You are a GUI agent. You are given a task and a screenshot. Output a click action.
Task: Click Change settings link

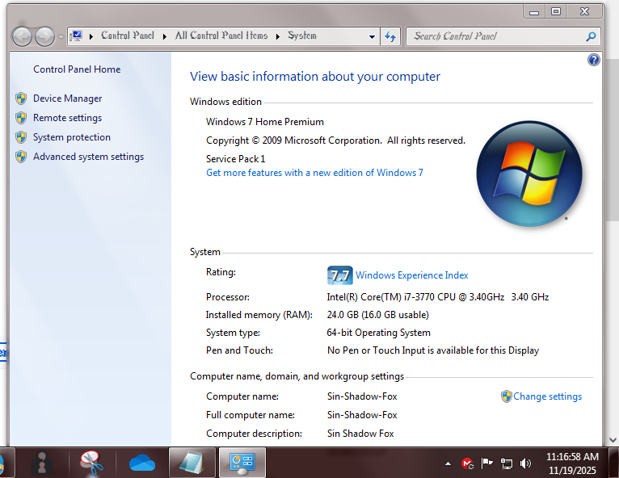click(548, 396)
